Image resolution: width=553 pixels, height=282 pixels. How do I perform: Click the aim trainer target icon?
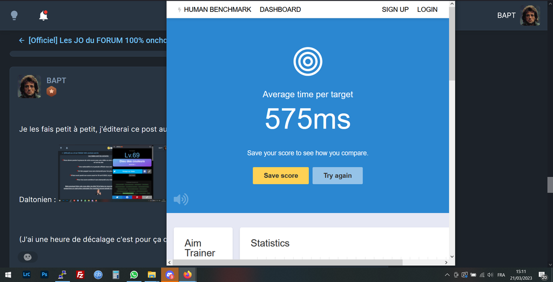pyautogui.click(x=308, y=62)
